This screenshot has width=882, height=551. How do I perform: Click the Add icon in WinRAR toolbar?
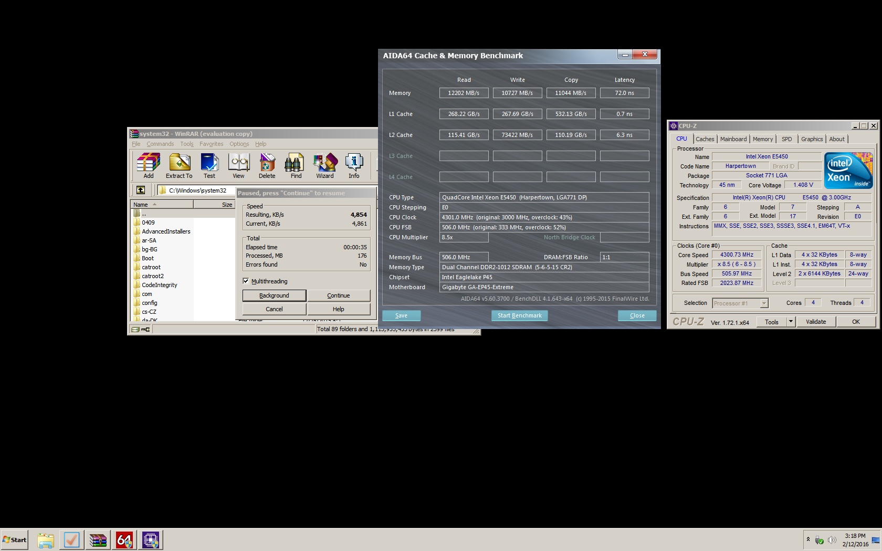point(149,165)
